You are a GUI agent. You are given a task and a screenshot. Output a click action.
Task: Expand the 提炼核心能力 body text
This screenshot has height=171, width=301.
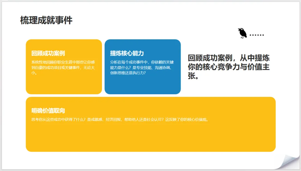click(142, 67)
